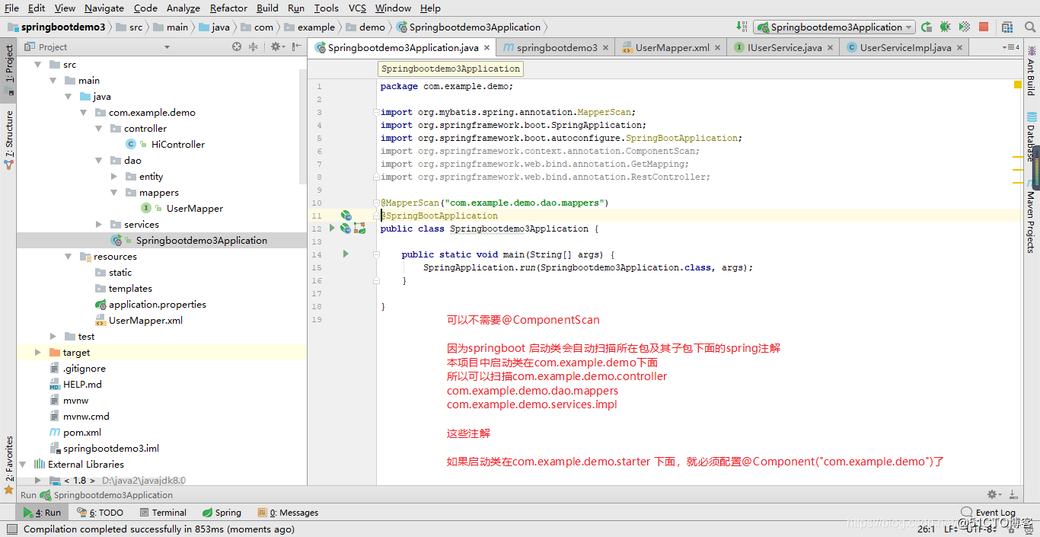Open Run tool window settings gear
1040x537 pixels.
click(x=994, y=494)
